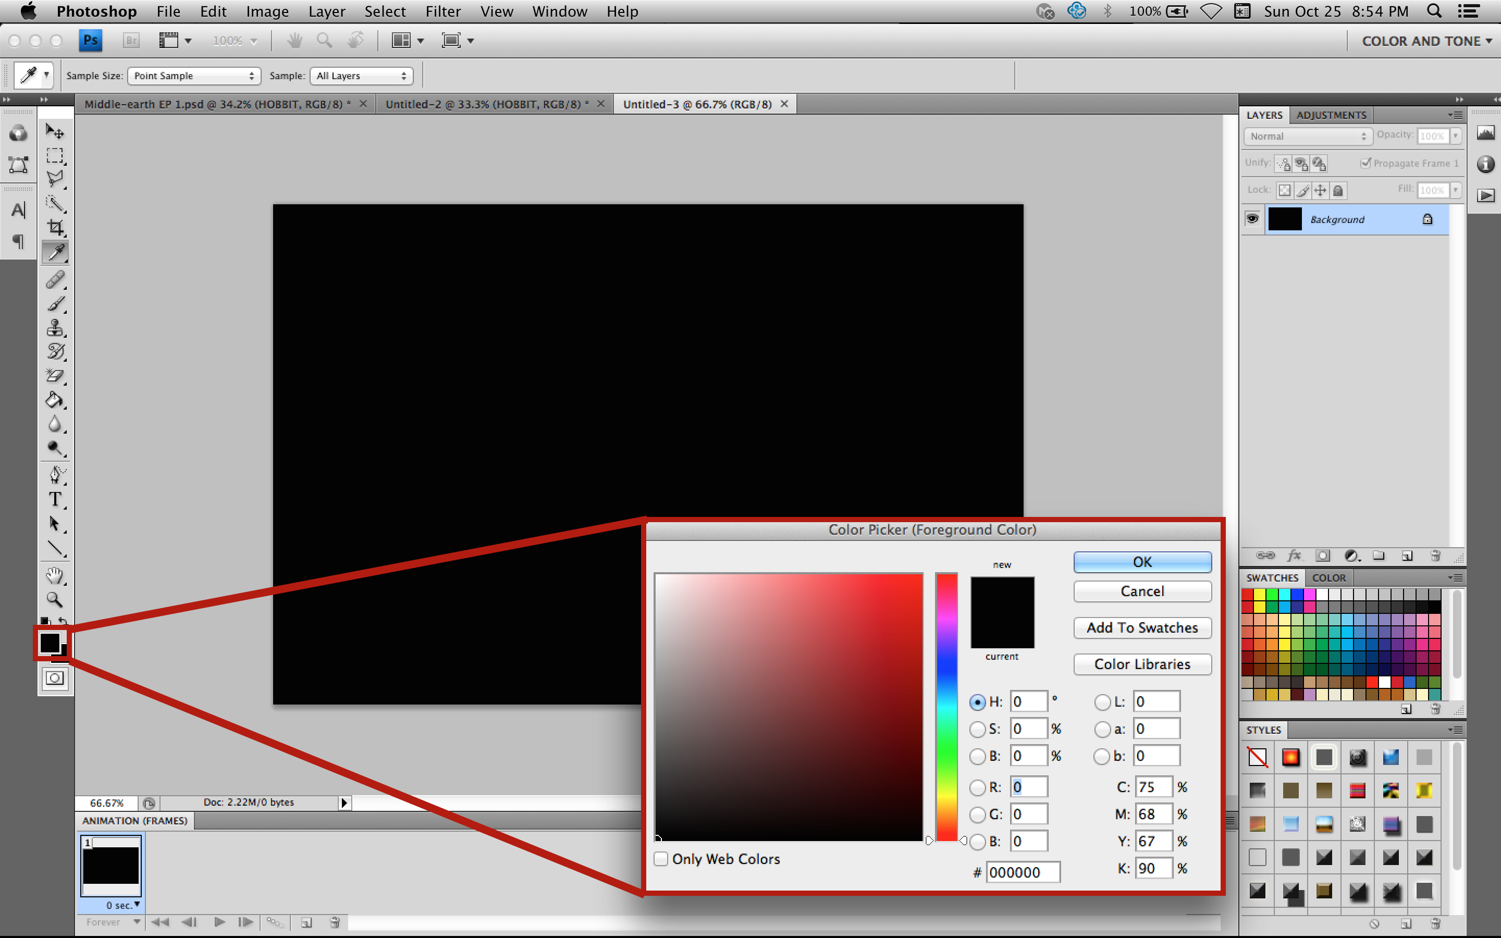Select the Move tool
Image resolution: width=1501 pixels, height=938 pixels.
coord(55,131)
